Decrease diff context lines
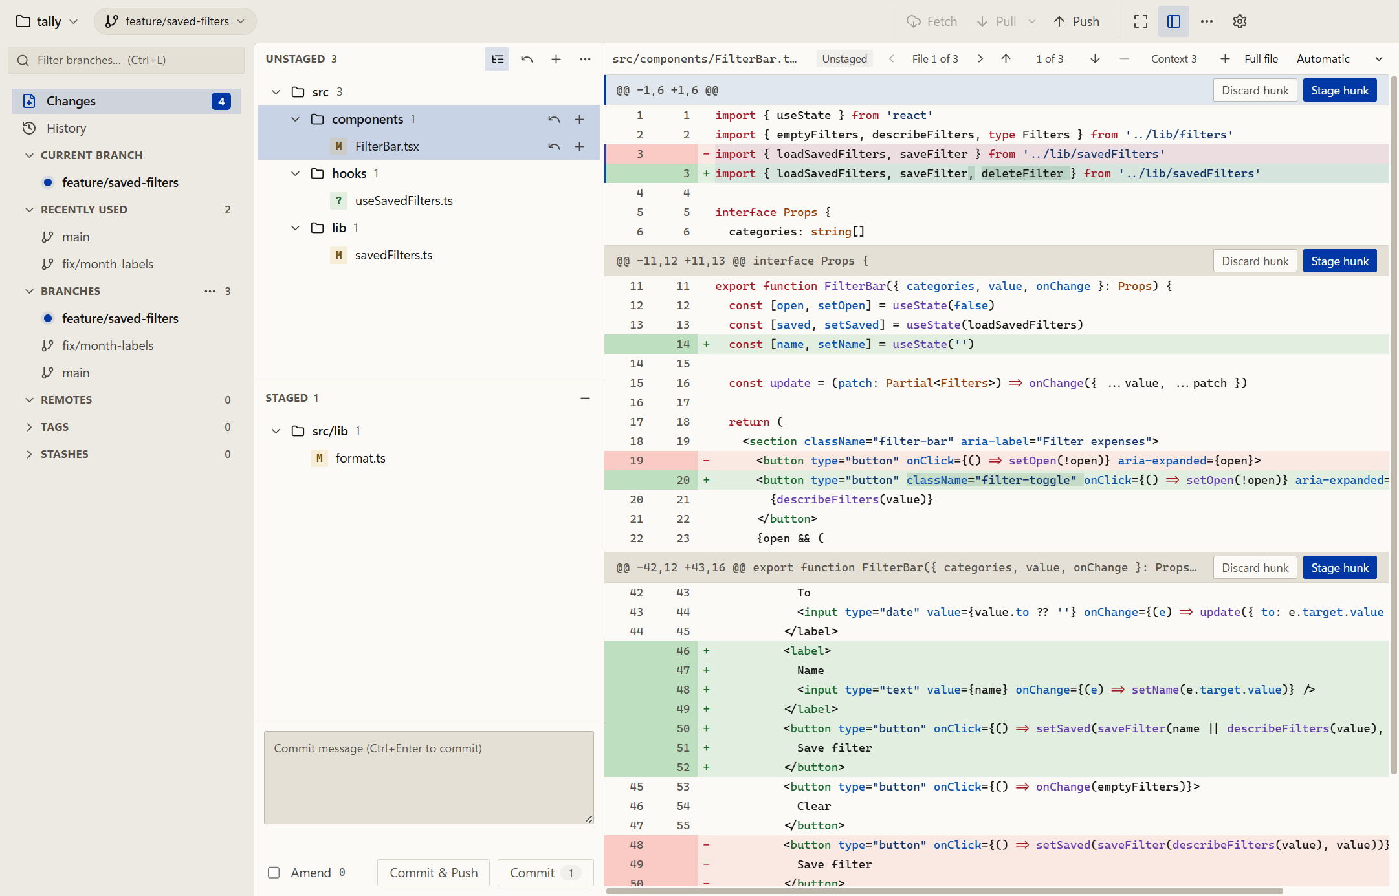Screen dimensions: 1399x896 1124,59
